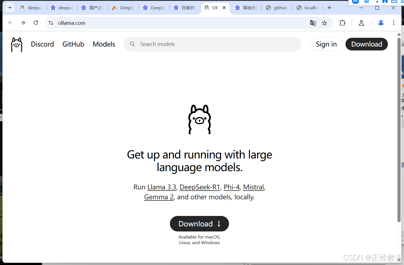Go forward with the browser forward arrow
Viewport: 404px width, 265px height.
[23, 23]
